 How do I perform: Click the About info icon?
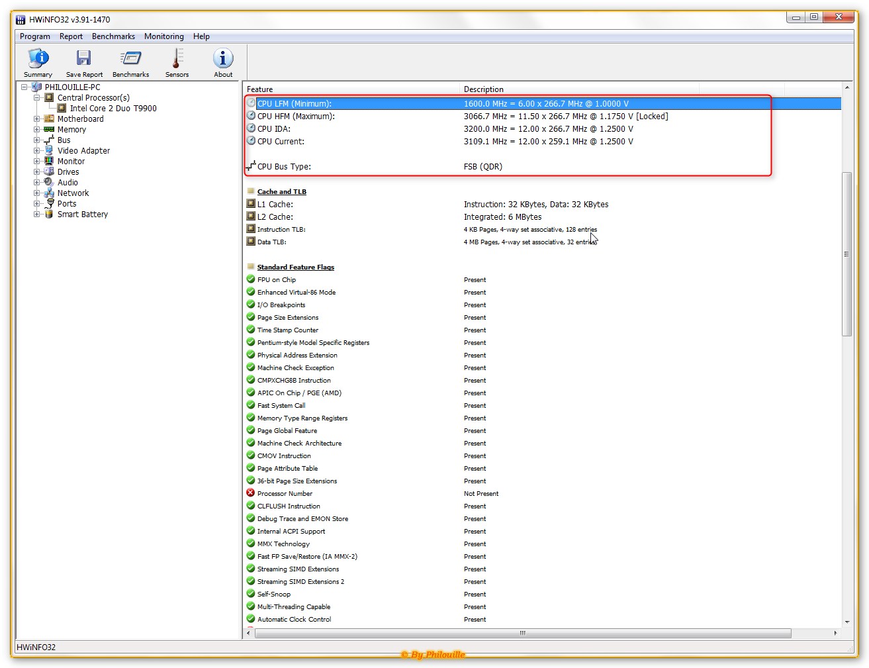(223, 59)
